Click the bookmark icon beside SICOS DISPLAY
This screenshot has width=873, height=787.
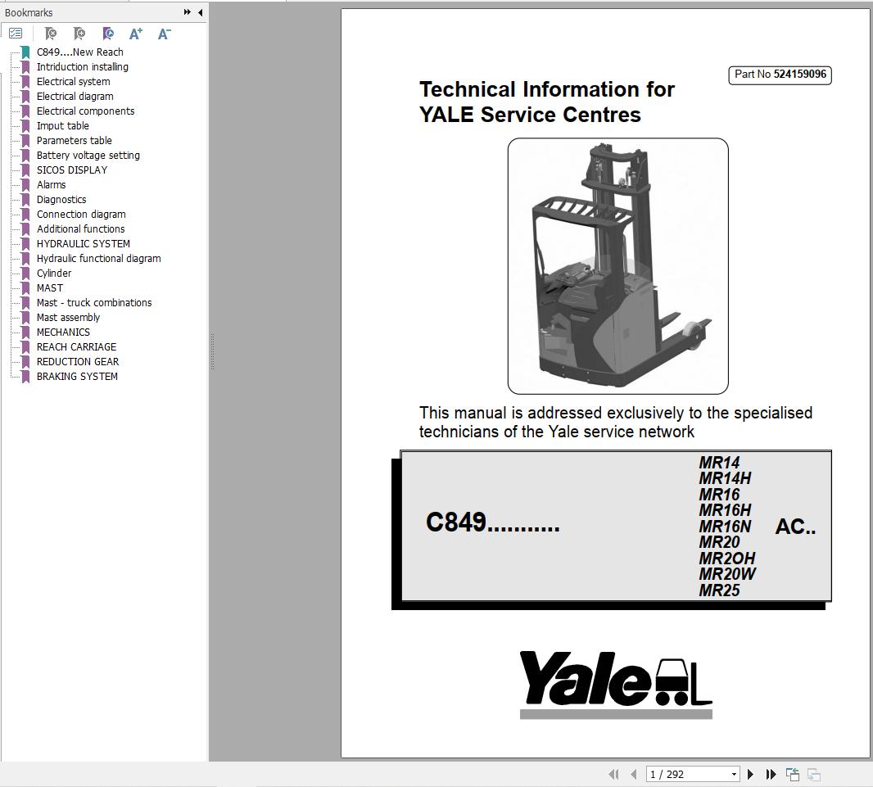coord(25,170)
